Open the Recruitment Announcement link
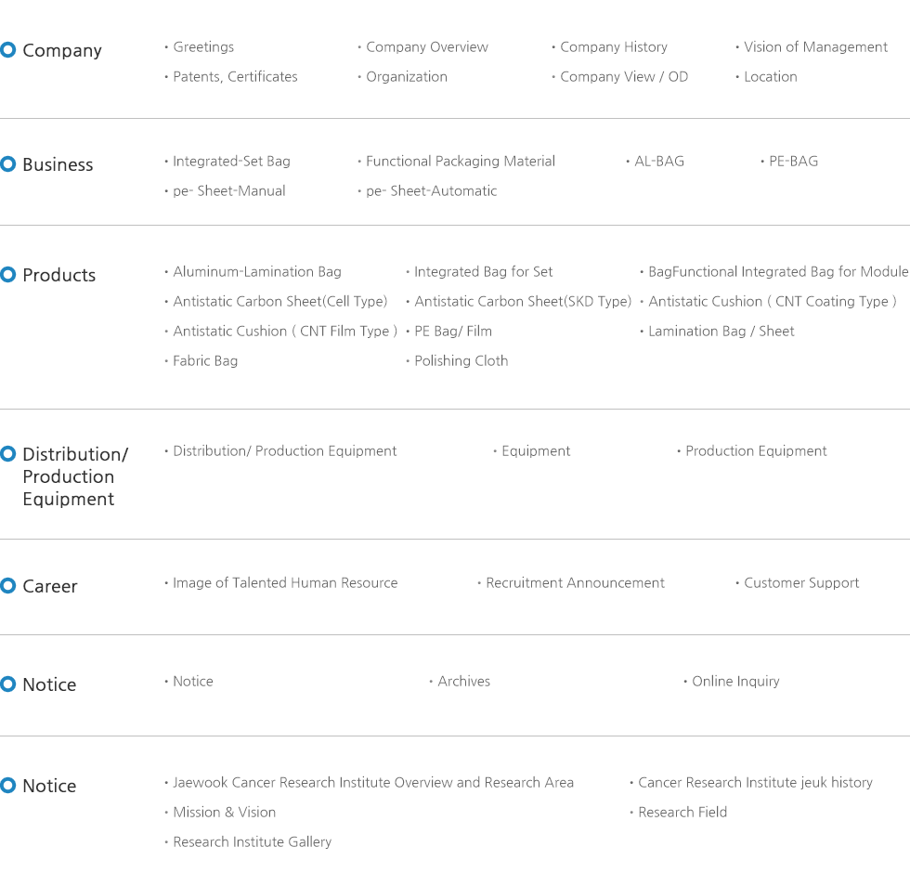The height and width of the screenshot is (886, 910). click(x=575, y=583)
